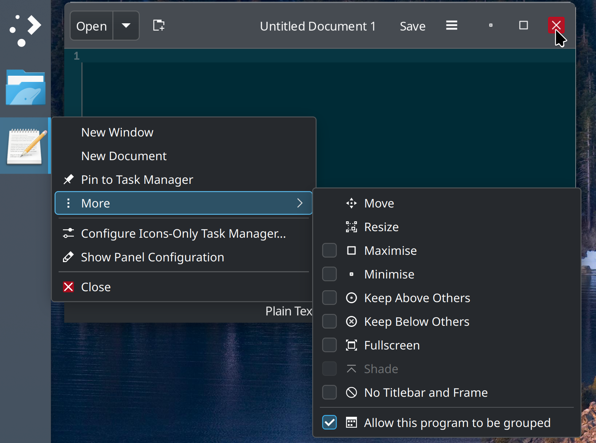Viewport: 596px width, 443px height.
Task: Click the Open button in editor
Action: point(91,25)
